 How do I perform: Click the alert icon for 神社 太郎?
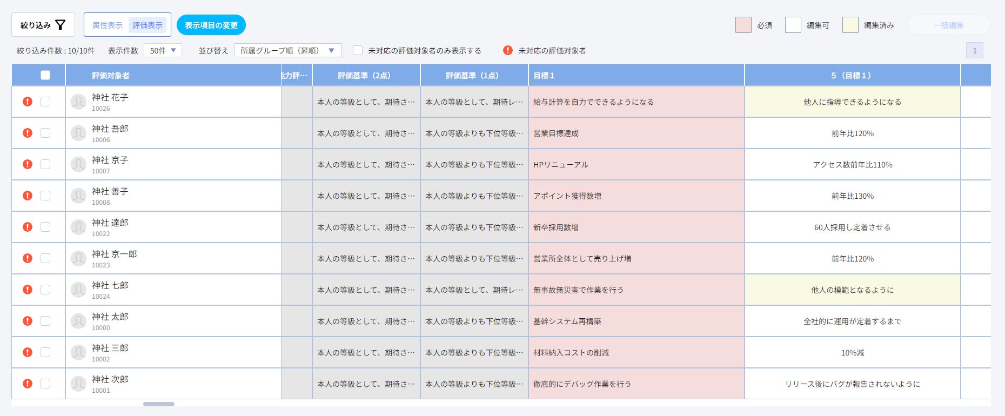click(28, 321)
